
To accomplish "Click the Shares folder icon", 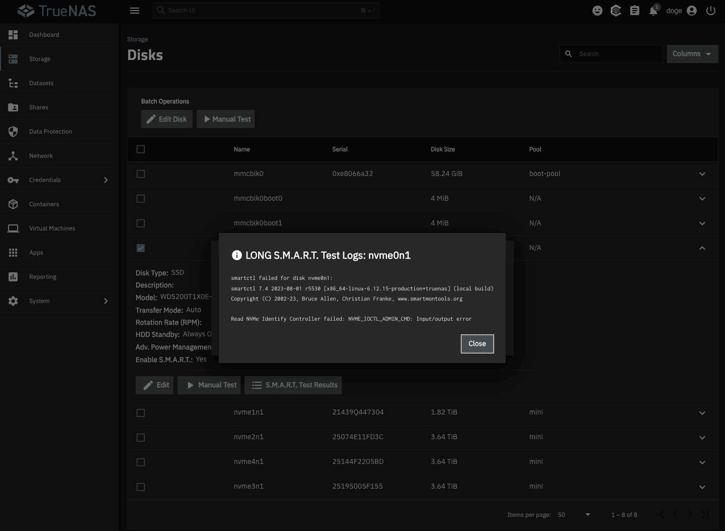I will tap(13, 107).
